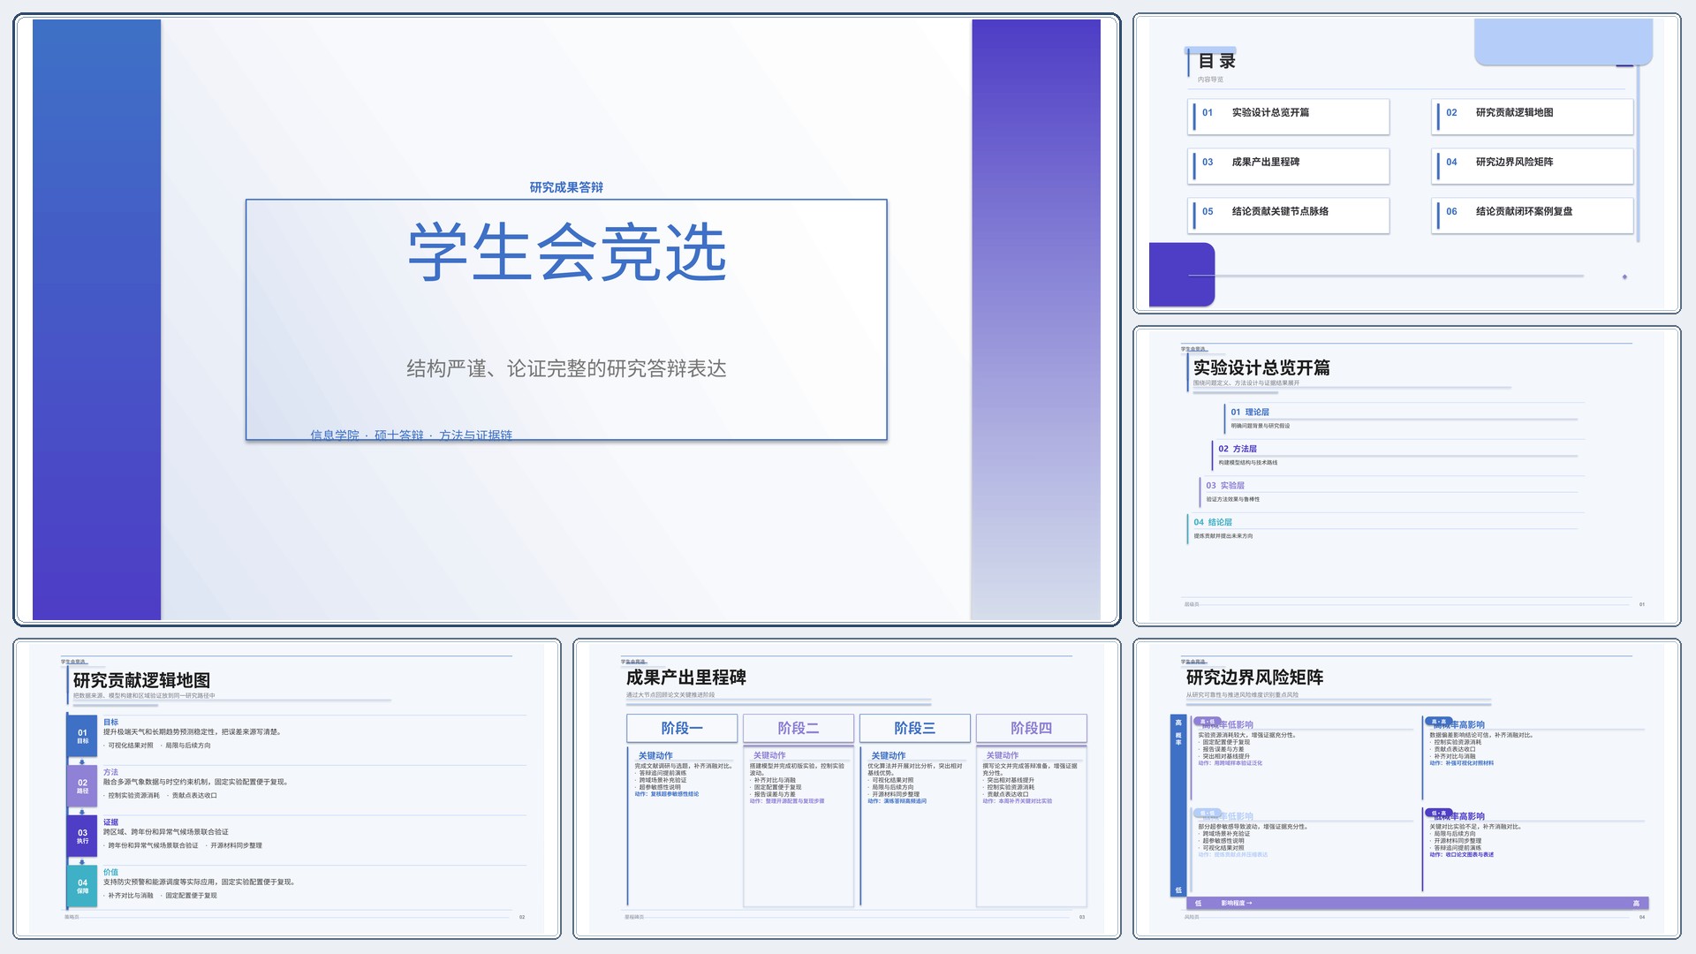Open the 成果产出里程碑 slide thumbnail

coord(846,789)
